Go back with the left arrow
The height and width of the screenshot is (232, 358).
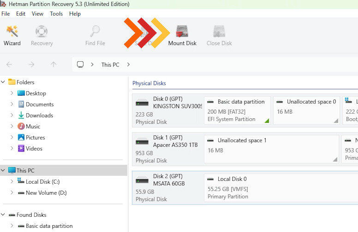pyautogui.click(x=9, y=64)
